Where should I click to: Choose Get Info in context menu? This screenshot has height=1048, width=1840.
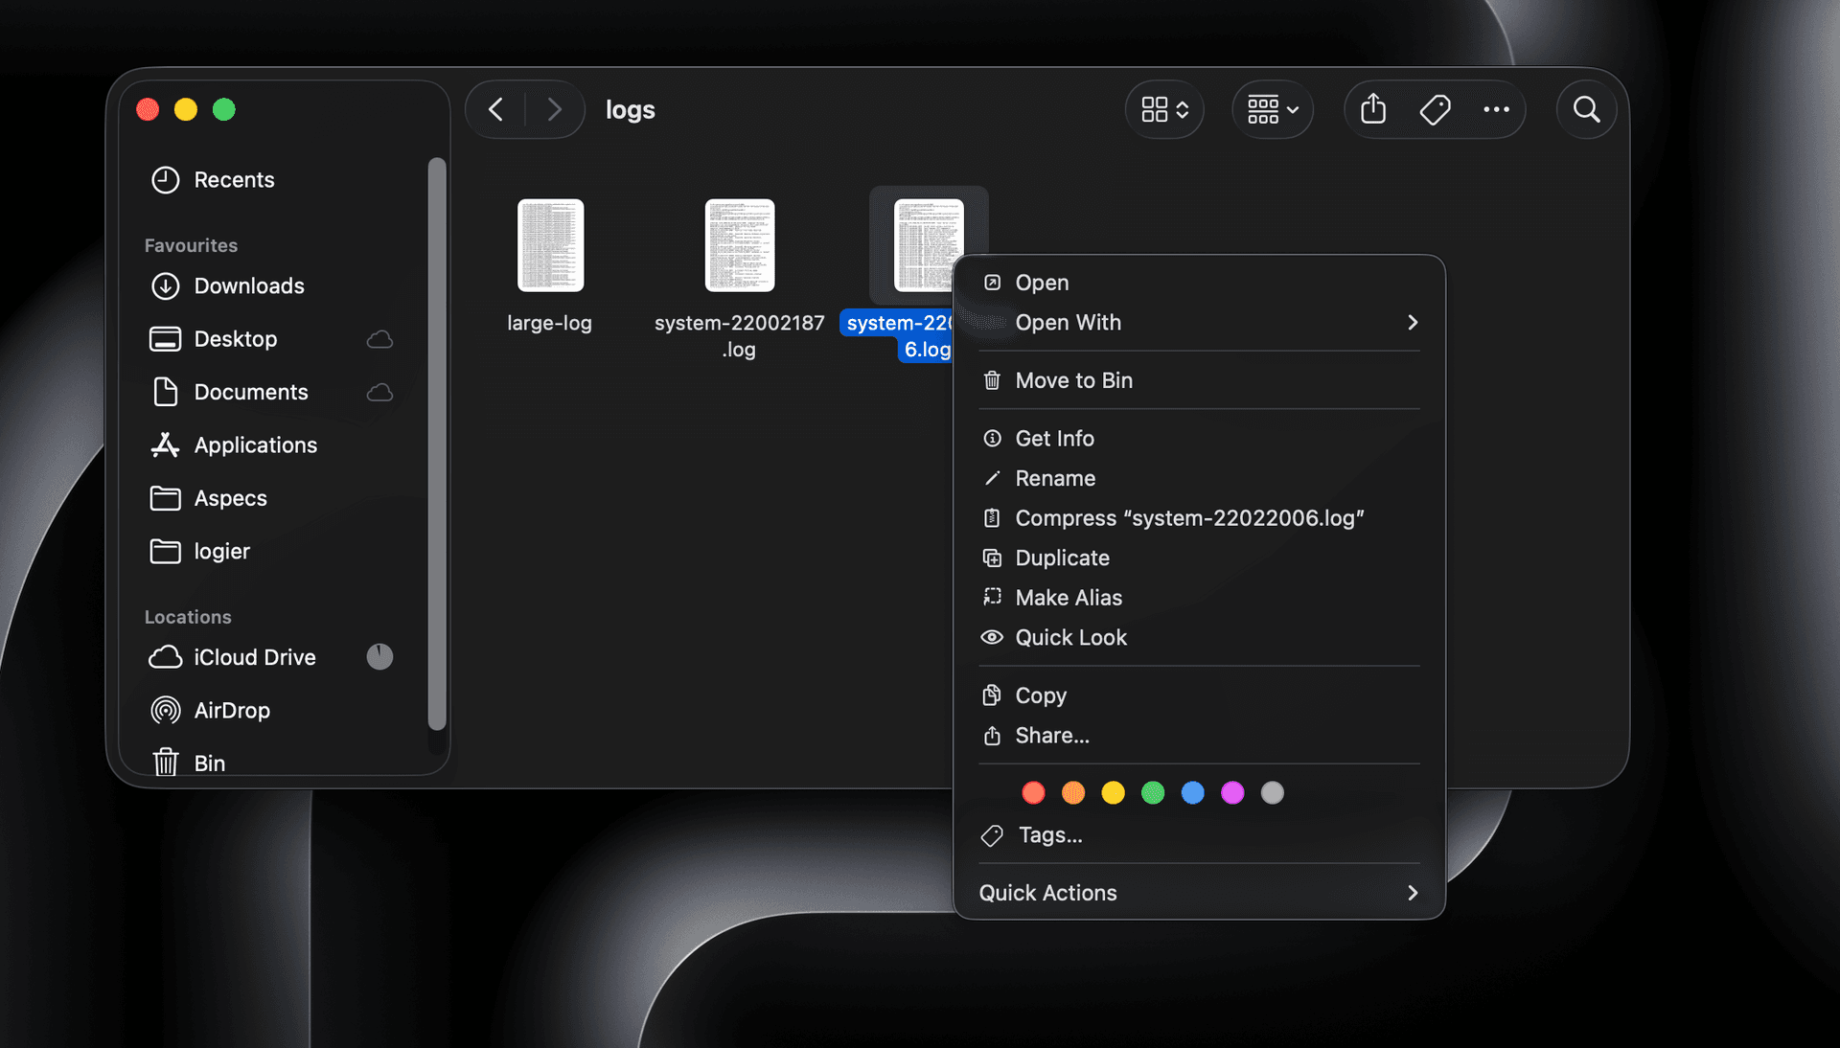[1199, 439]
